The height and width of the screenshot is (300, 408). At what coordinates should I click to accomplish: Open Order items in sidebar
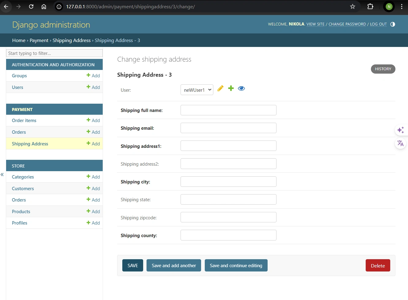point(24,120)
